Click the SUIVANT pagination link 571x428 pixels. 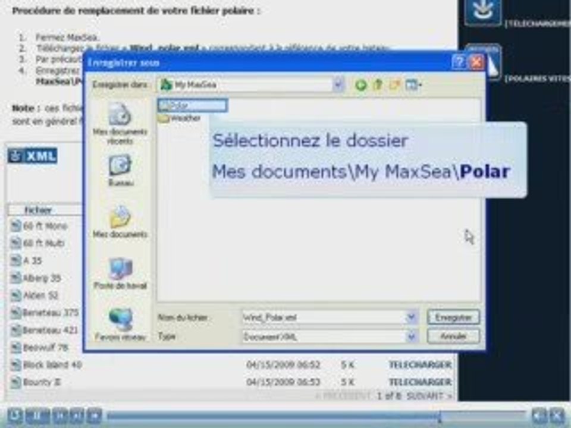point(429,396)
